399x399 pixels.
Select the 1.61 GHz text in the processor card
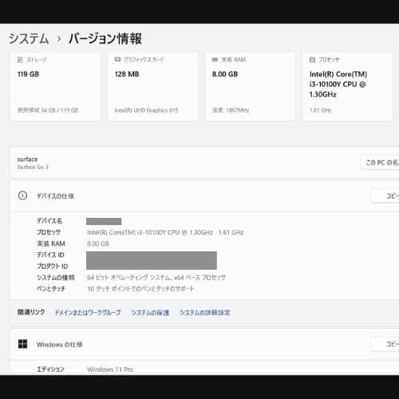click(320, 110)
